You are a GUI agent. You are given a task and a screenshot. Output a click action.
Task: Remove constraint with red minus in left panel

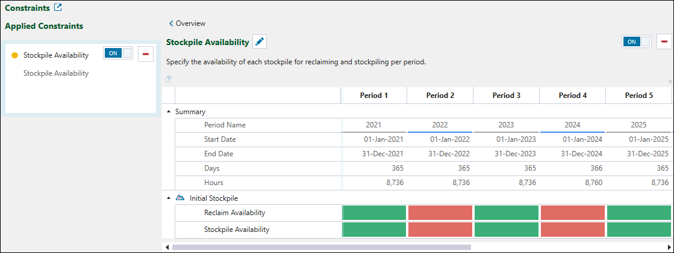[x=145, y=55]
